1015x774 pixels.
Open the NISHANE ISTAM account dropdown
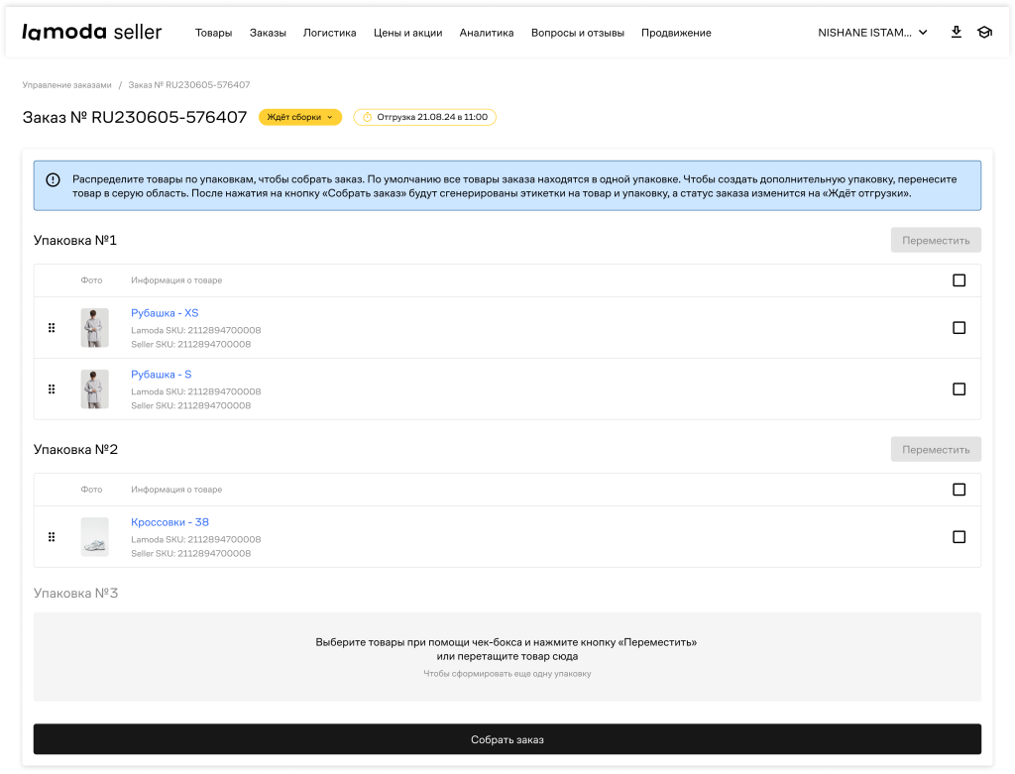click(x=872, y=33)
